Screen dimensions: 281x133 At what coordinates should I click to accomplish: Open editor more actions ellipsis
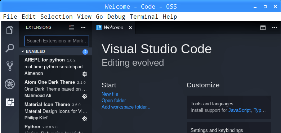(275, 28)
